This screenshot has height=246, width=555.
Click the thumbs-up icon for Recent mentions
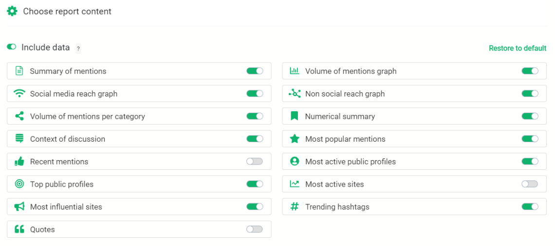[x=19, y=162]
